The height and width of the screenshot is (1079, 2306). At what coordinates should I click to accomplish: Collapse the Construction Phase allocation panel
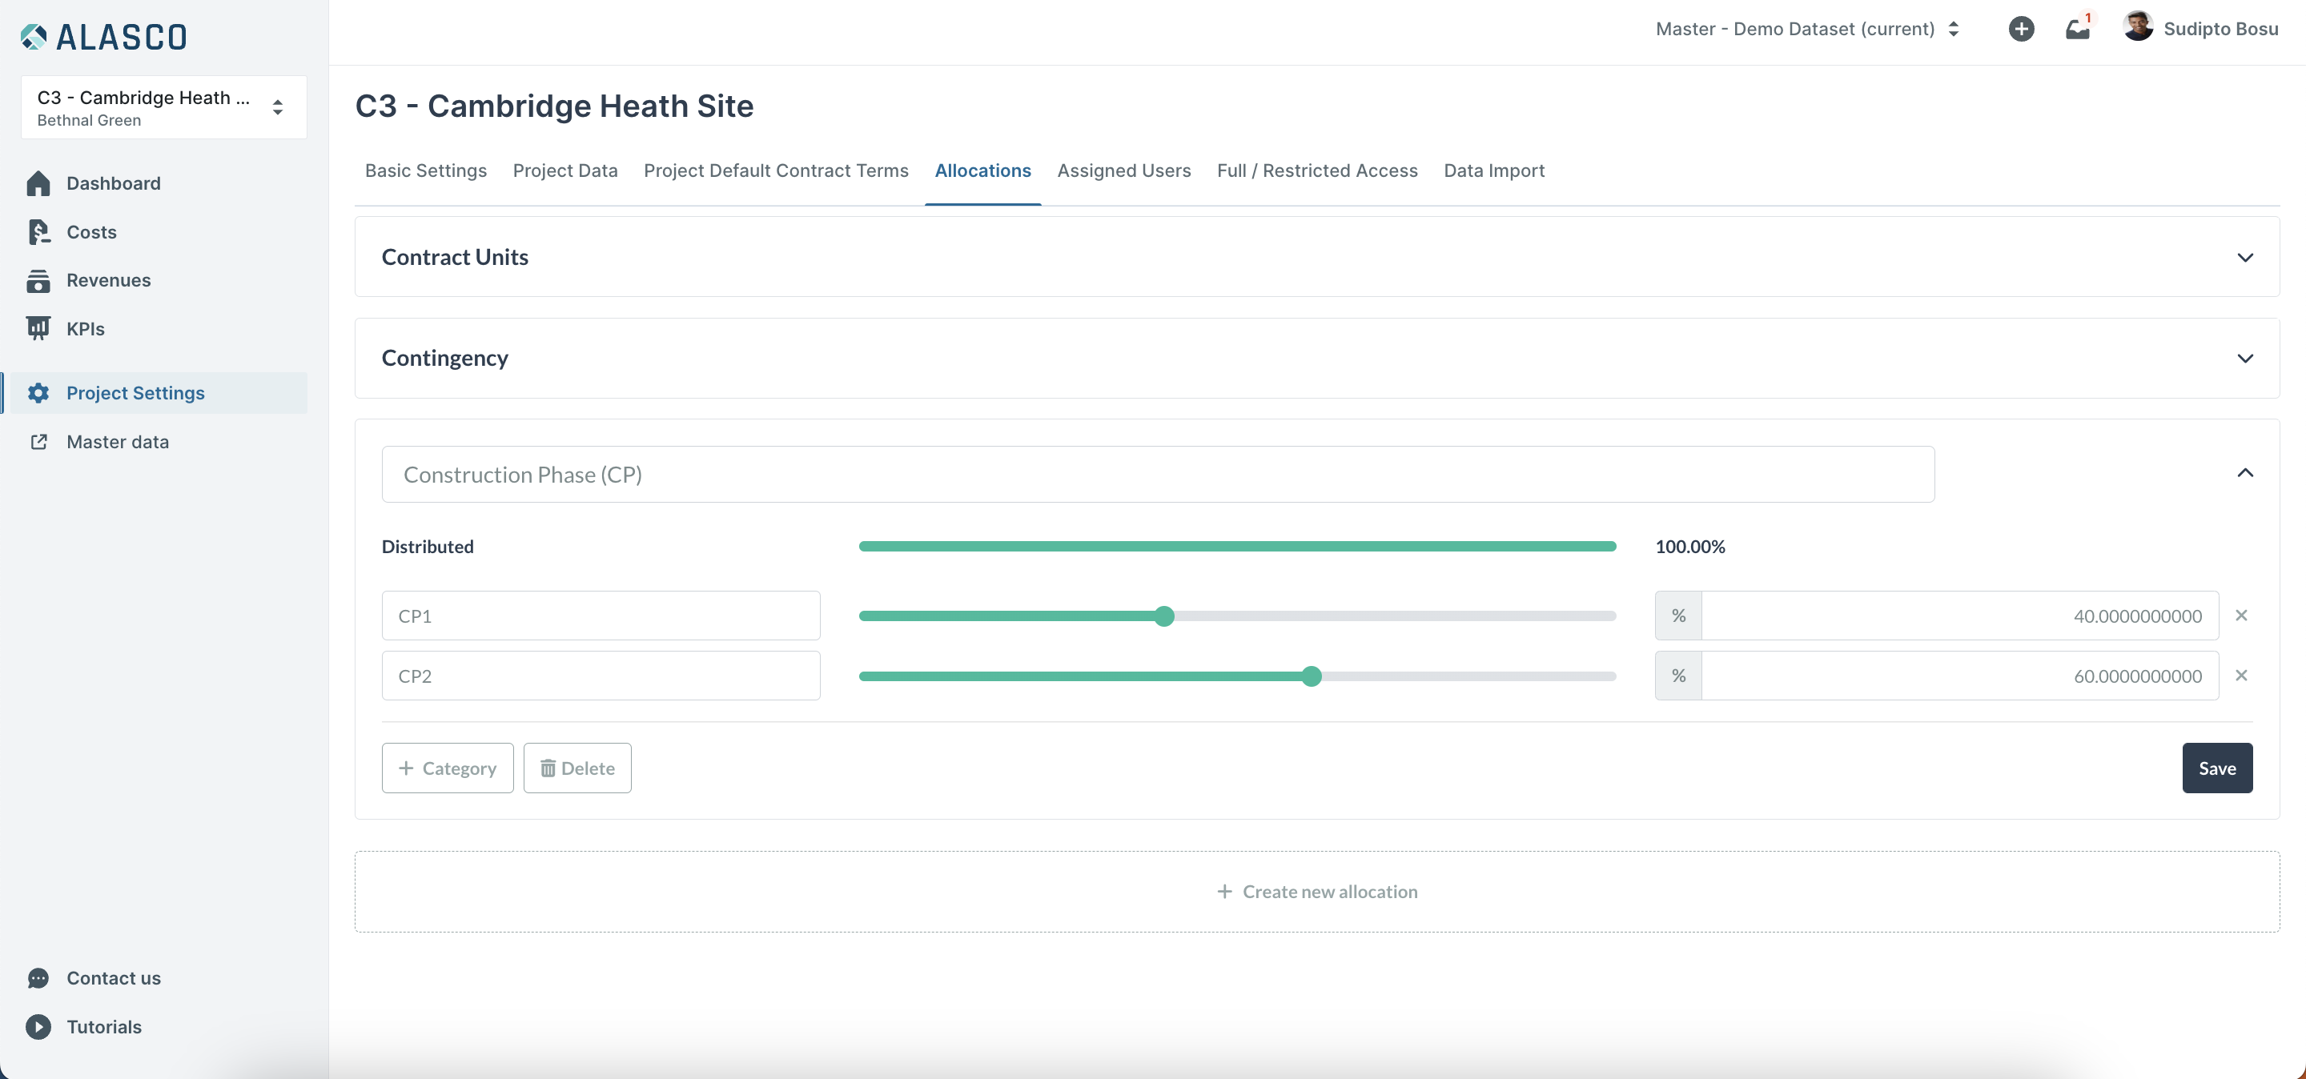click(2244, 472)
